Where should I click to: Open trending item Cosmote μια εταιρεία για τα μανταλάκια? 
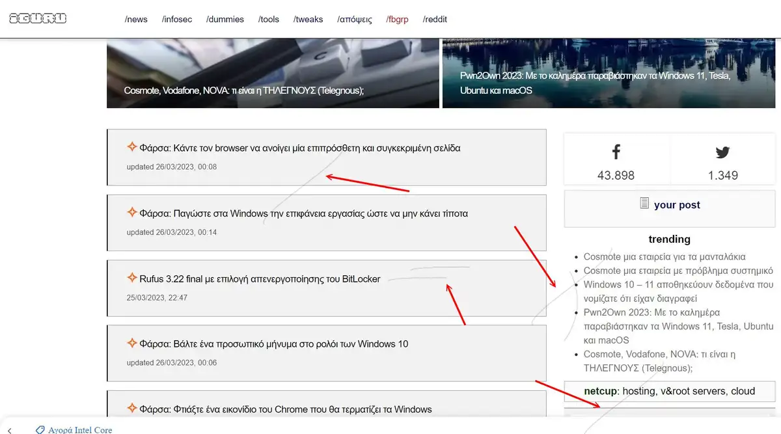665,256
